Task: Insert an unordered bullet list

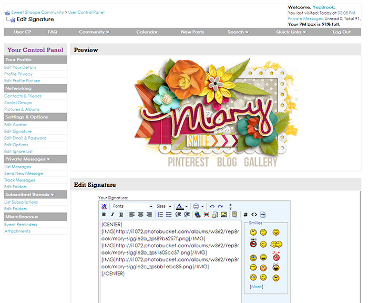Action: click(x=169, y=215)
